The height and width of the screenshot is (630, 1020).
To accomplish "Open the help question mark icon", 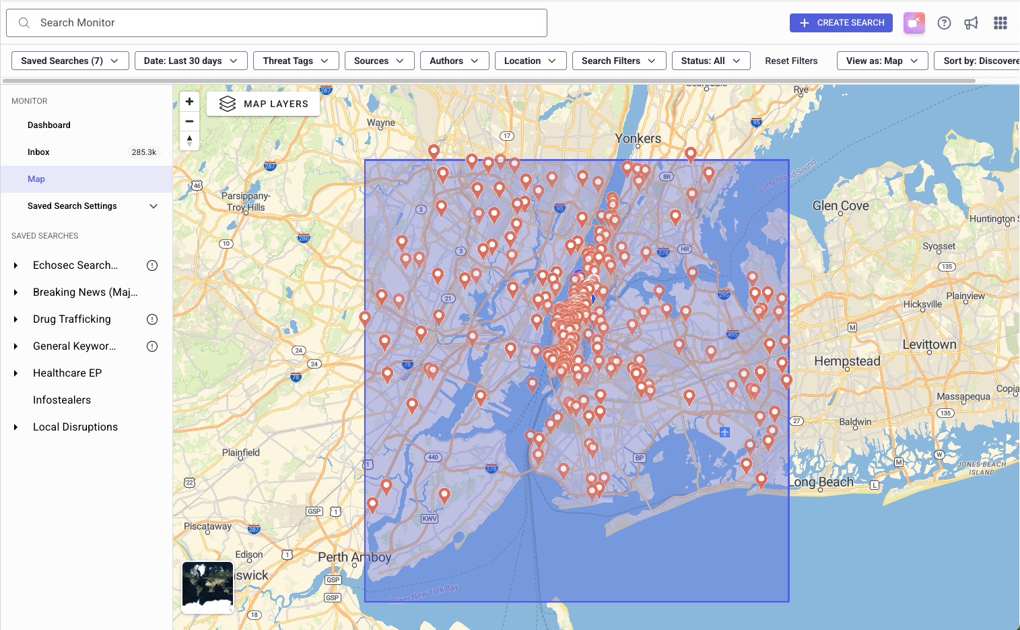I will [x=944, y=23].
